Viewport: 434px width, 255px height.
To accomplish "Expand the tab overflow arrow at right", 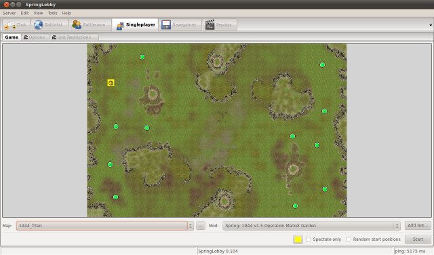I will [x=431, y=25].
